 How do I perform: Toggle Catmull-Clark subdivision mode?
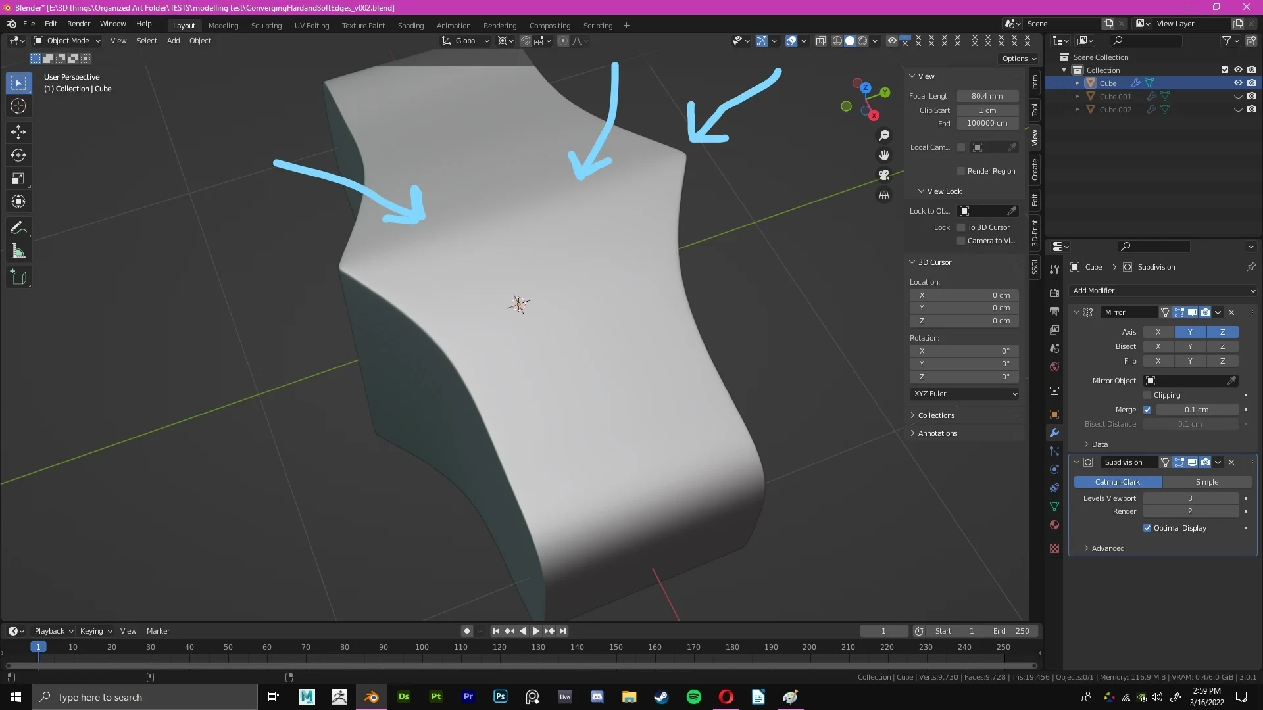click(1117, 481)
